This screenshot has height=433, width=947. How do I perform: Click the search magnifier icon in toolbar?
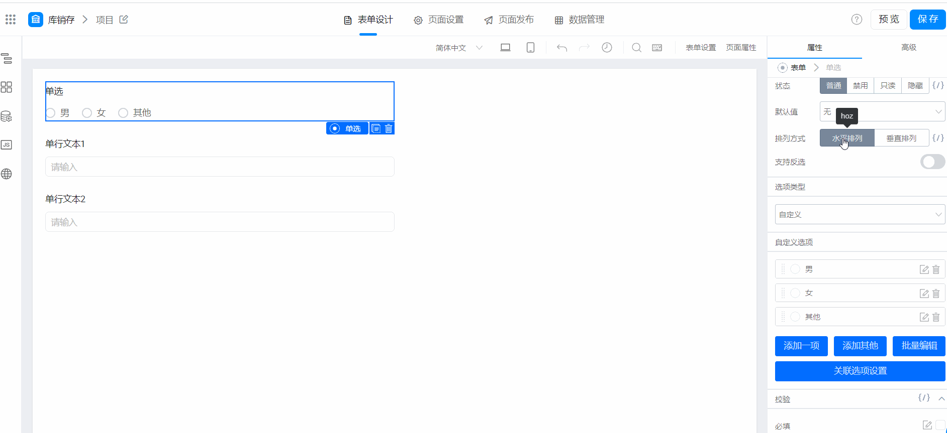click(636, 48)
